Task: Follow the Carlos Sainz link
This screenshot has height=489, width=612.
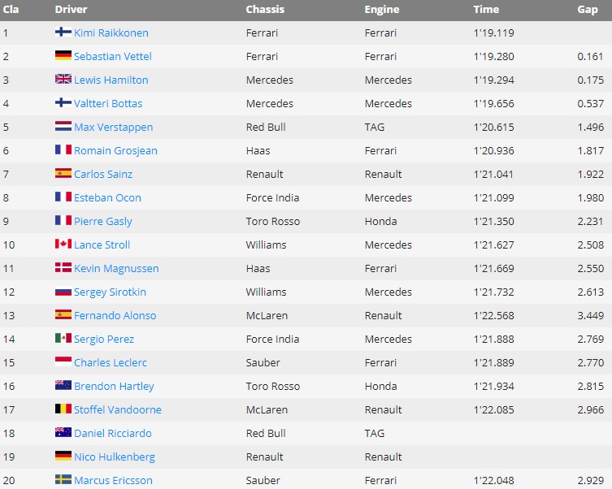Action: pos(103,174)
